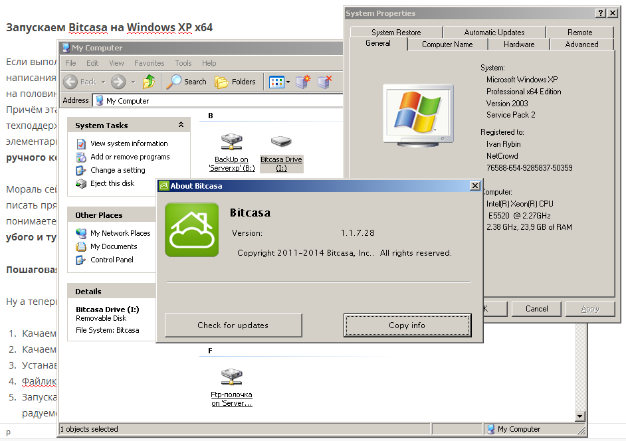Viewport: 626px width, 441px height.
Task: Click the Copy info button
Action: click(x=407, y=325)
